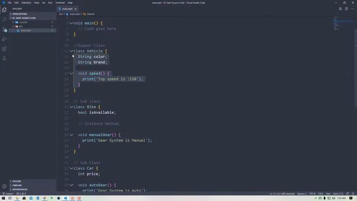Click the Dart language mode status item
Image resolution: width=357 pixels, height=201 pixels.
328,194
